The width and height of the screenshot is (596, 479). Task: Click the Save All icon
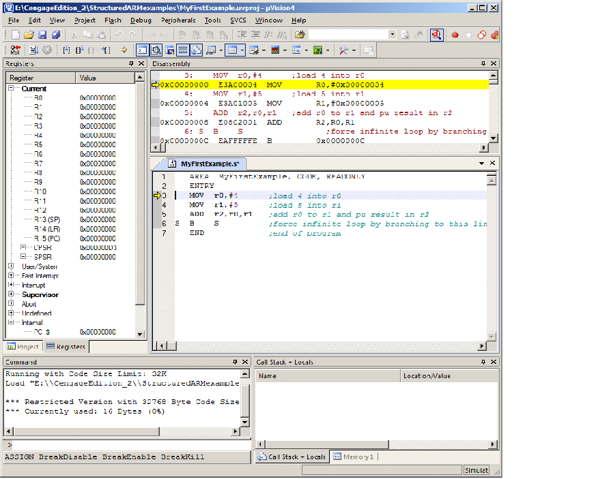[x=55, y=34]
